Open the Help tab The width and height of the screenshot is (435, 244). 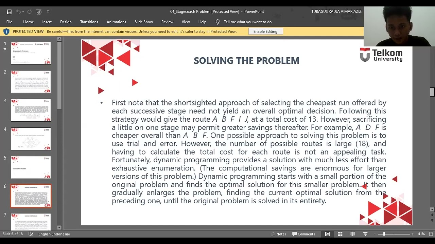(x=202, y=22)
